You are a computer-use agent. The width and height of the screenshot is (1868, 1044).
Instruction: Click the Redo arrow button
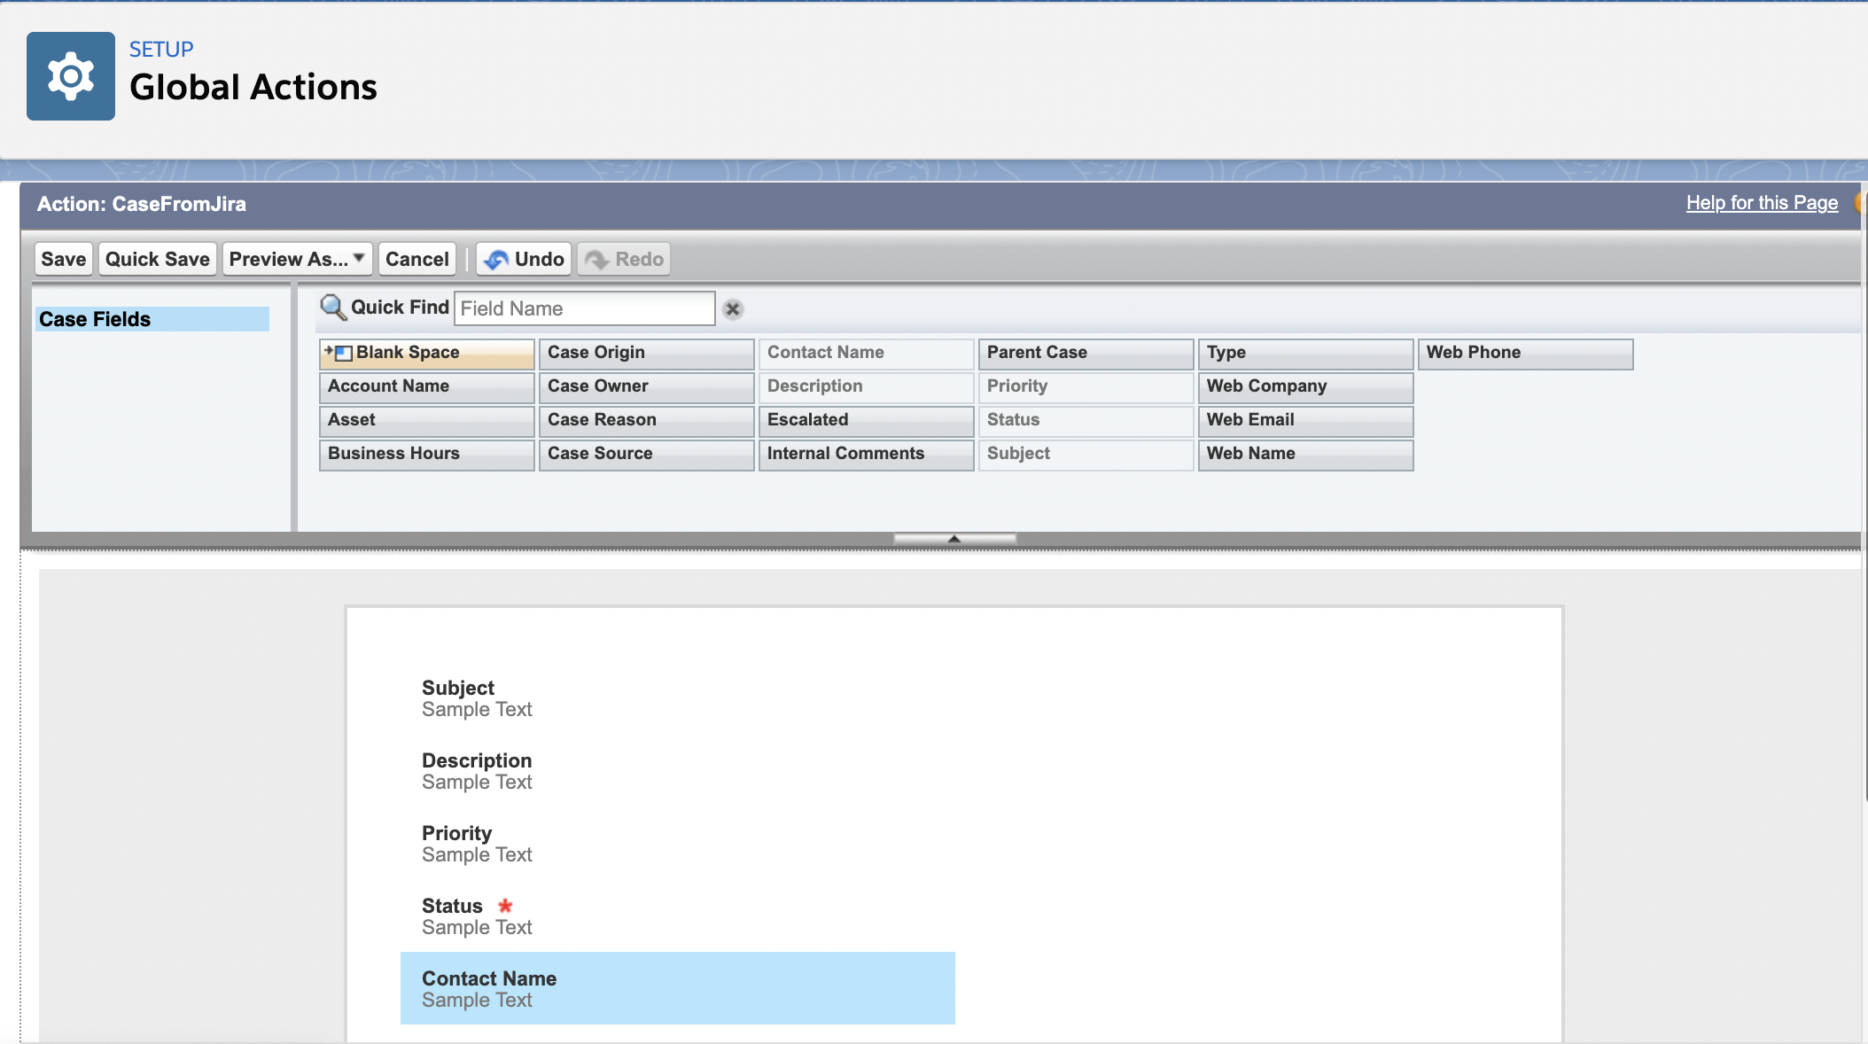[624, 260]
